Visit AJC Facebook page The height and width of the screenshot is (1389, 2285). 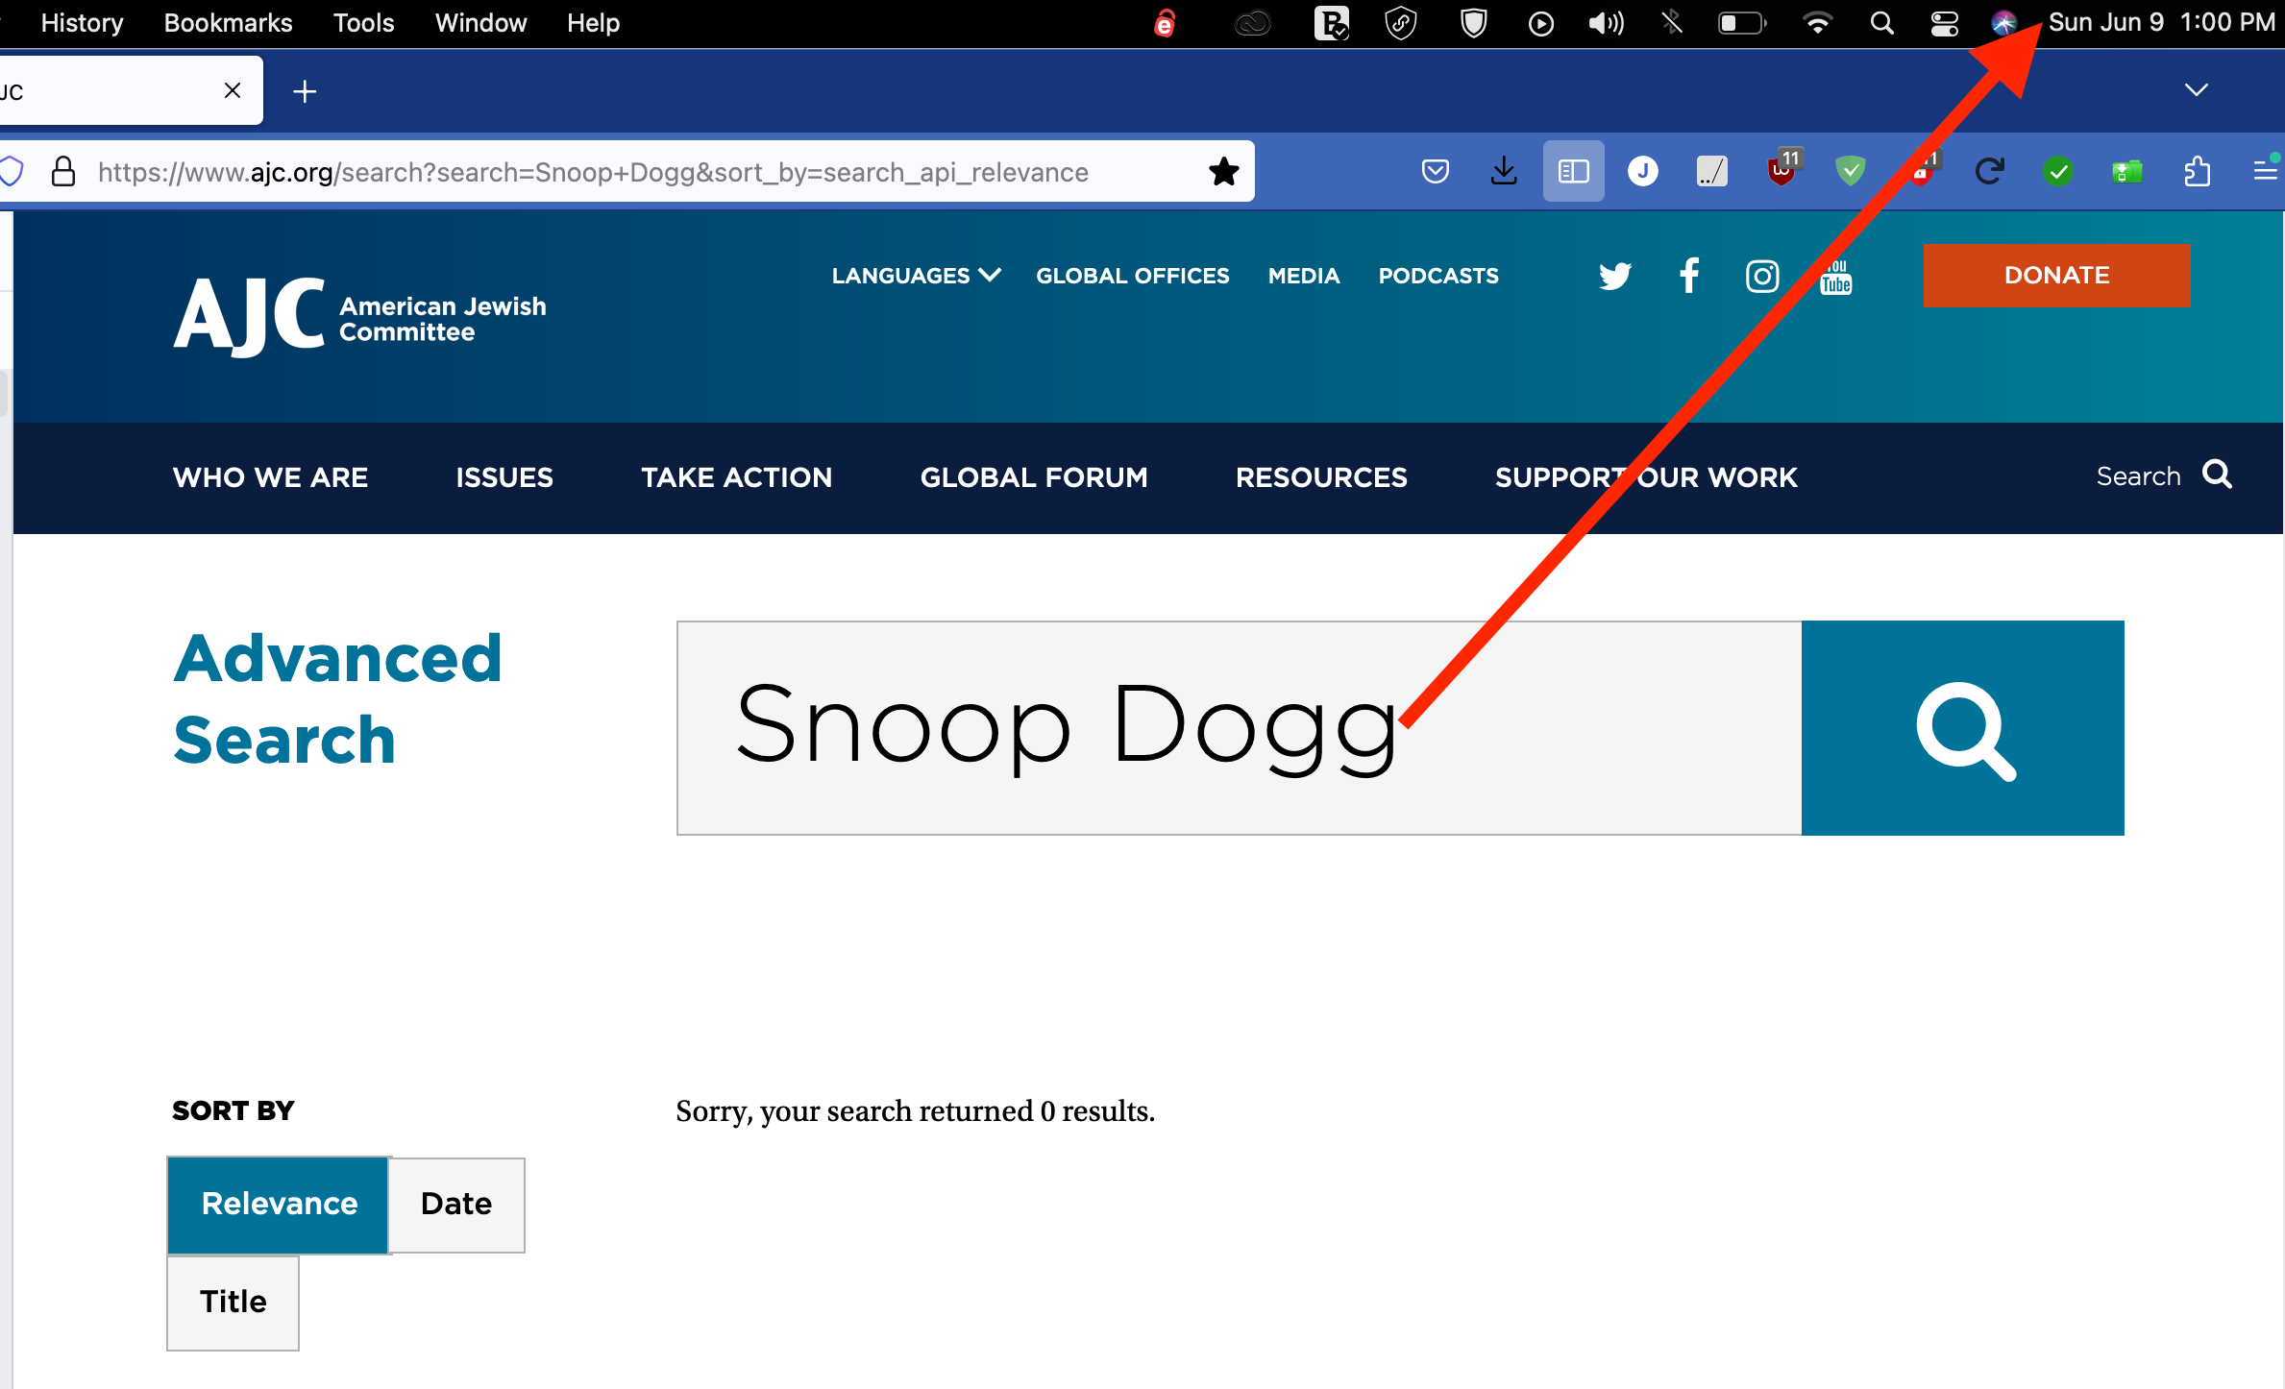pyautogui.click(x=1688, y=276)
